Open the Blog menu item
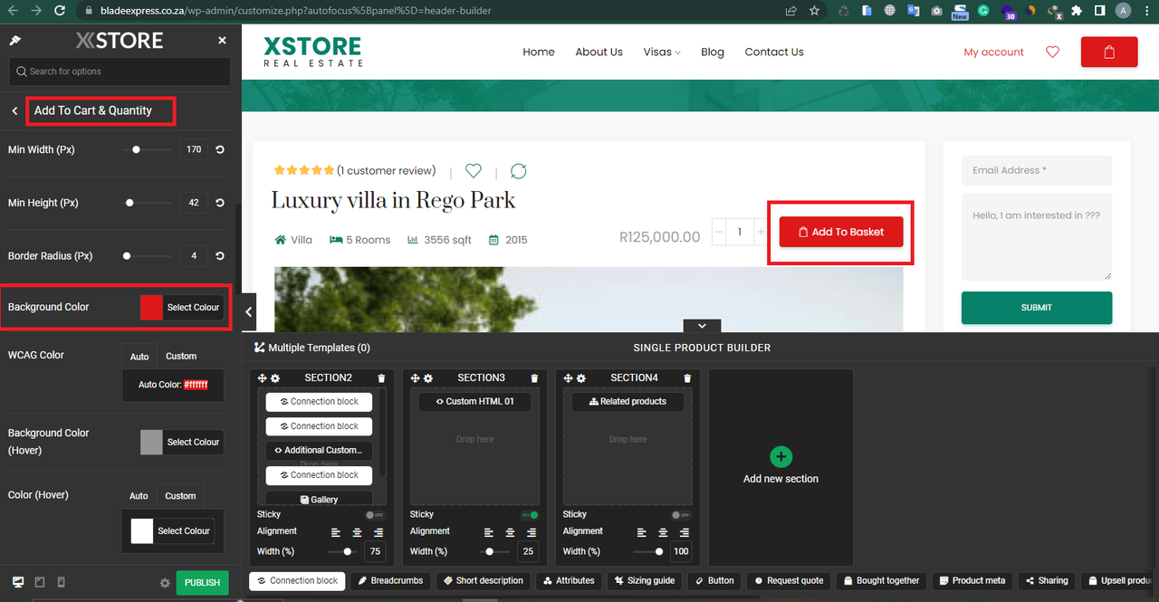 (713, 53)
